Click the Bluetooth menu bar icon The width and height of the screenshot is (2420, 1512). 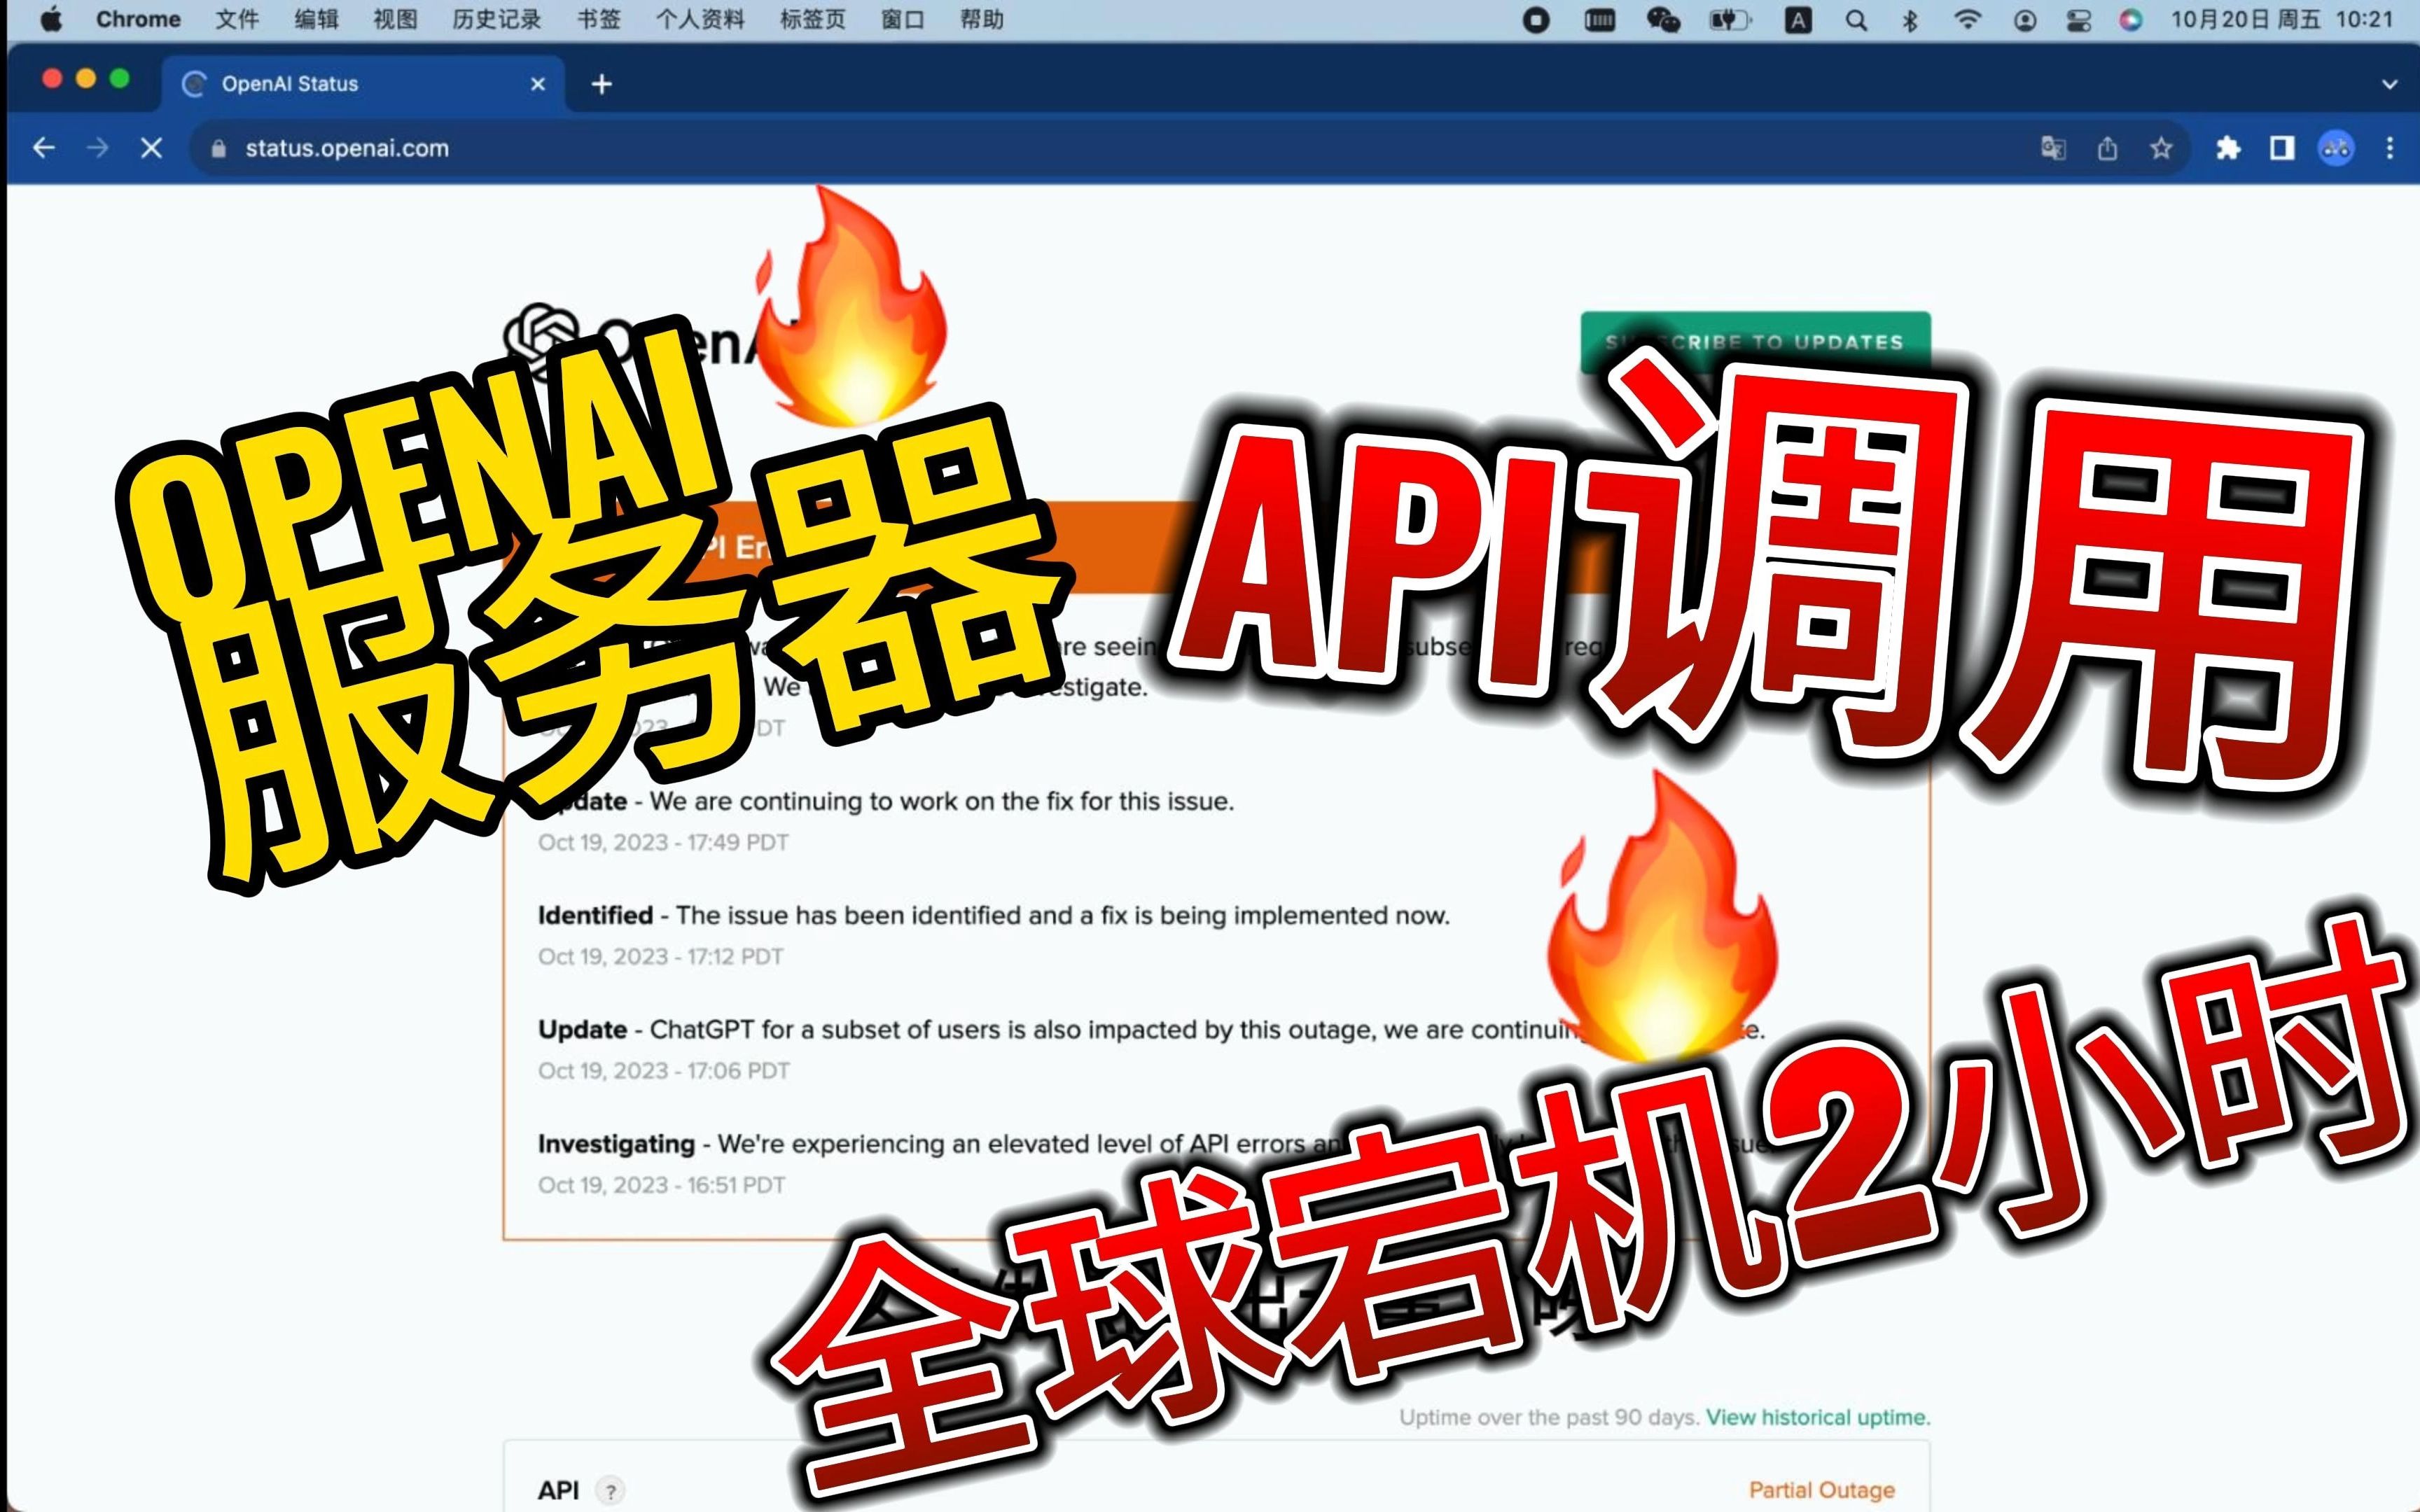click(1910, 20)
